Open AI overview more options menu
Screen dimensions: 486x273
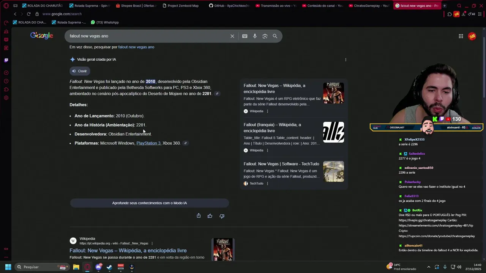(x=346, y=60)
